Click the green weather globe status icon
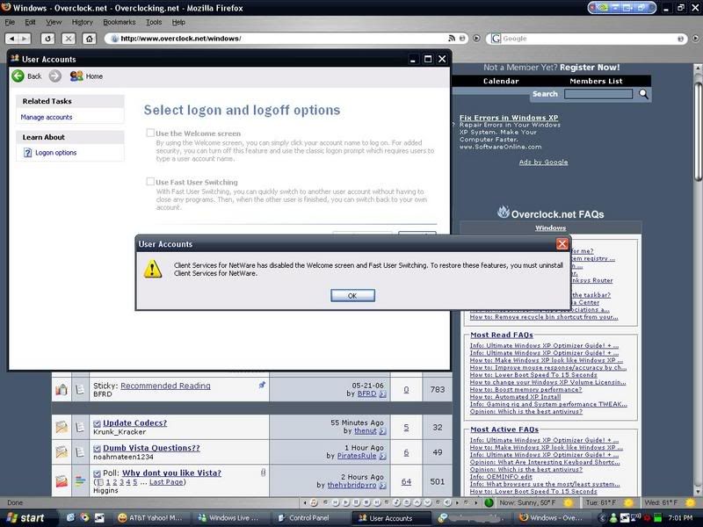Screen dimensions: 703x527 [x=489, y=502]
